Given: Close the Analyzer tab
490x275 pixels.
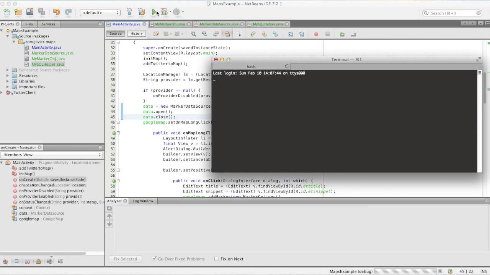Looking at the screenshot, I should [125, 201].
